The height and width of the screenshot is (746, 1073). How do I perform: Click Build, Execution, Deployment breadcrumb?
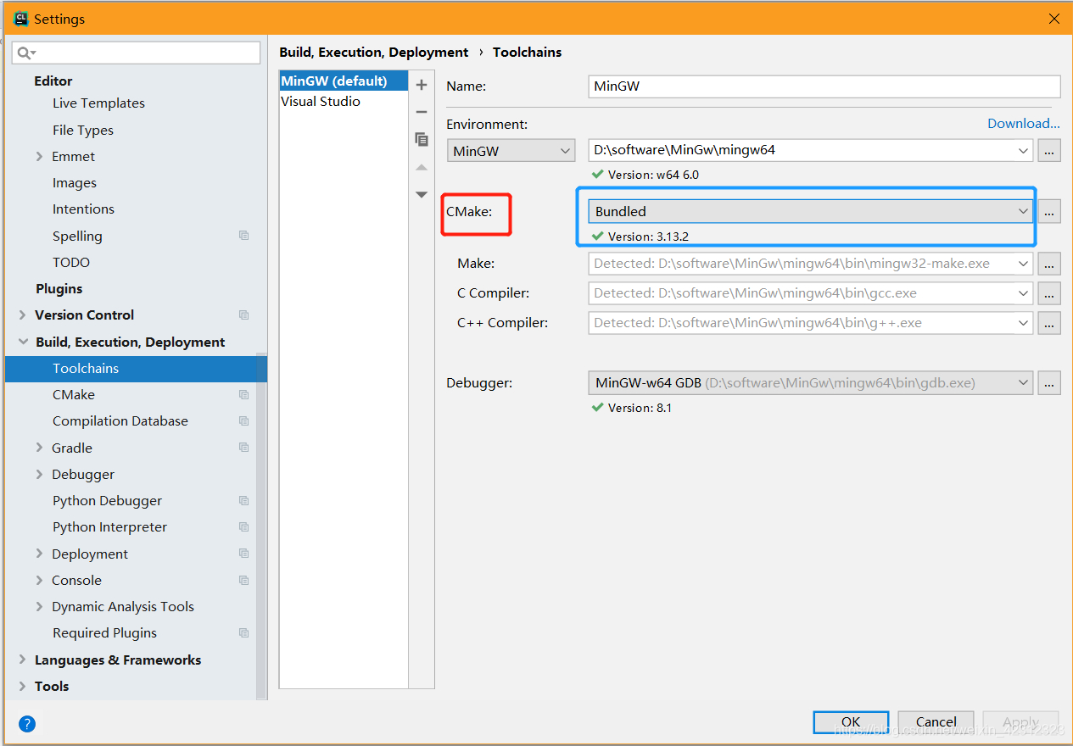point(373,52)
